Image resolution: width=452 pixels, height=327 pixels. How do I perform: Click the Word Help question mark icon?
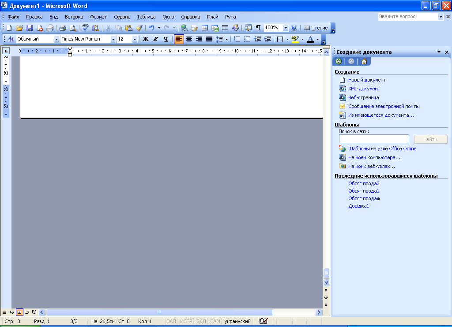[x=294, y=28]
